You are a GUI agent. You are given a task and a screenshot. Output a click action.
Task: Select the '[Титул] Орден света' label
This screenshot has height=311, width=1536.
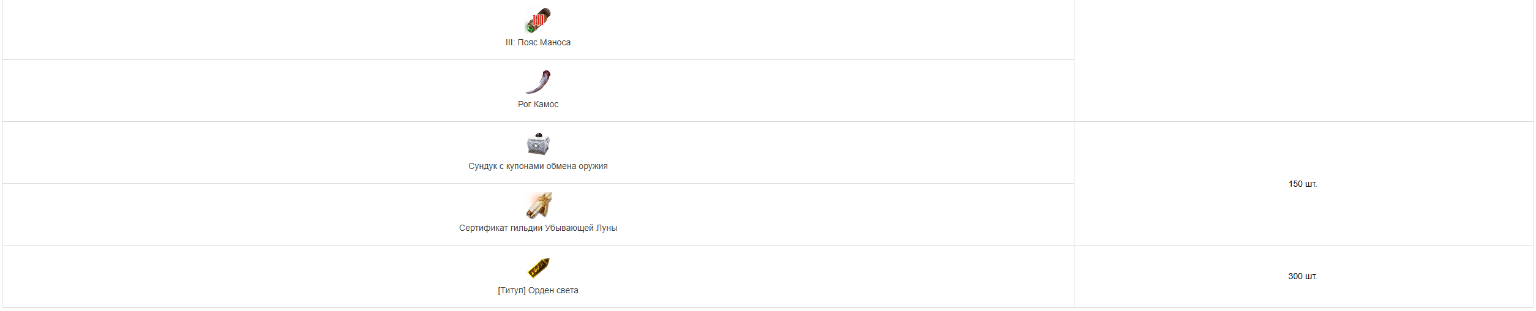click(x=538, y=290)
